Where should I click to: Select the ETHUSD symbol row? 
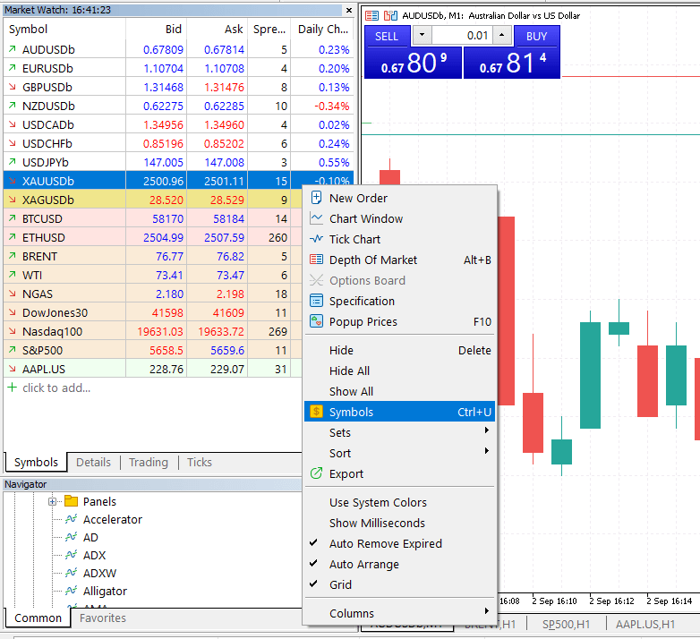(x=152, y=237)
